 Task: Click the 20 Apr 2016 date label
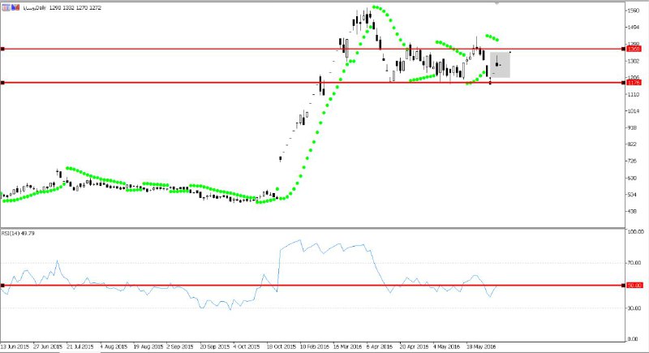(x=414, y=347)
